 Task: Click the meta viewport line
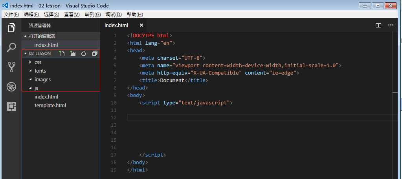[240, 65]
